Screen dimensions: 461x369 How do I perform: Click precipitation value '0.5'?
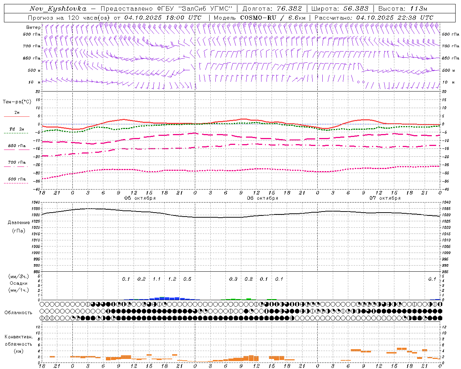pyautogui.click(x=187, y=279)
